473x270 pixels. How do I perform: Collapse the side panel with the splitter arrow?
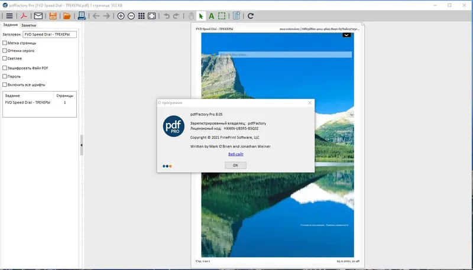82,145
